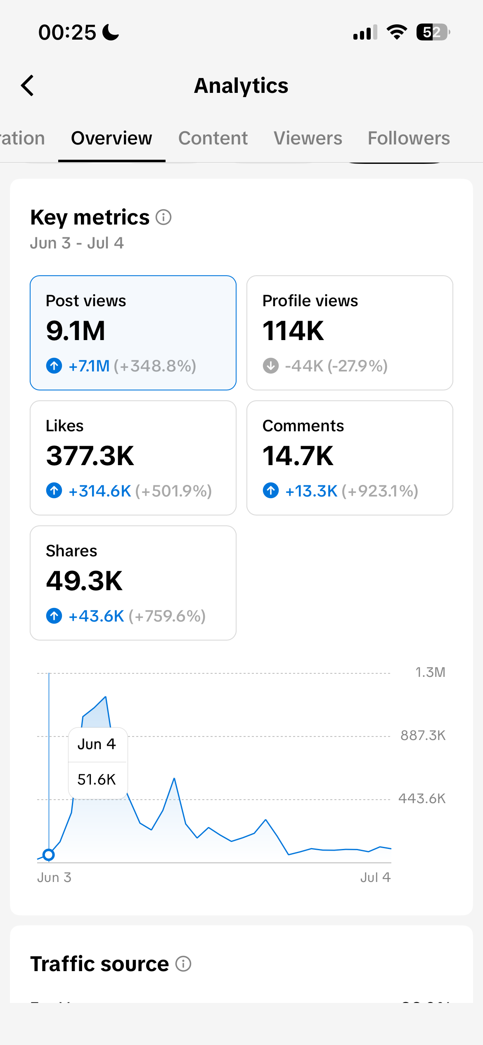Image resolution: width=483 pixels, height=1045 pixels.
Task: Tap the back arrow icon
Action: (28, 85)
